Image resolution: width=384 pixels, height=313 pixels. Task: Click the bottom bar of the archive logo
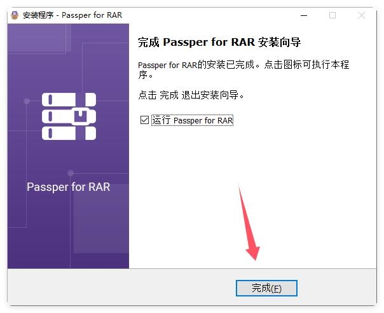(x=69, y=134)
